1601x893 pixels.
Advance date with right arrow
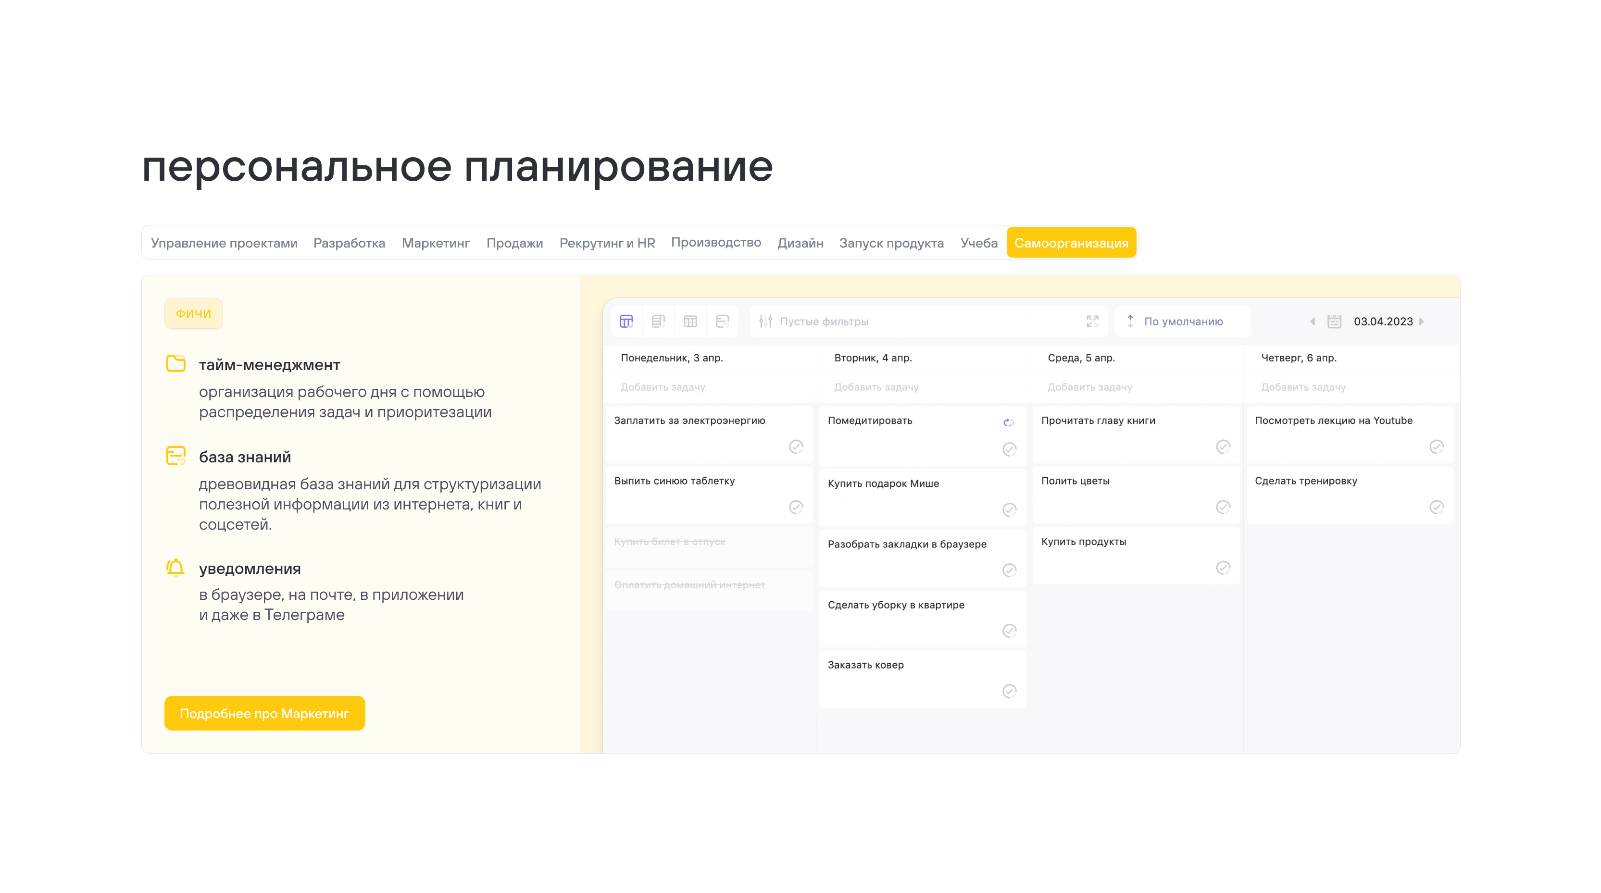(1421, 321)
